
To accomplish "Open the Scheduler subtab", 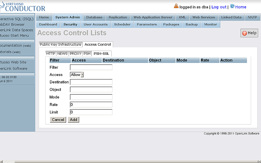I will (x=122, y=24).
